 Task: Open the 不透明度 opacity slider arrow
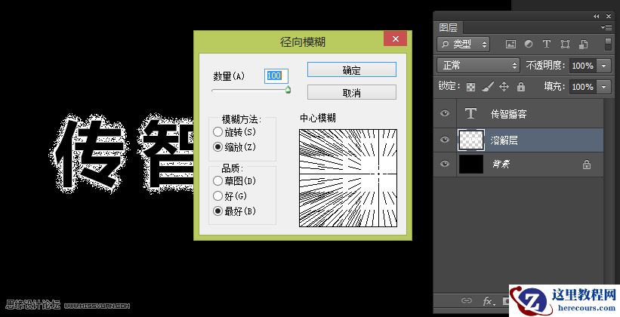click(604, 66)
